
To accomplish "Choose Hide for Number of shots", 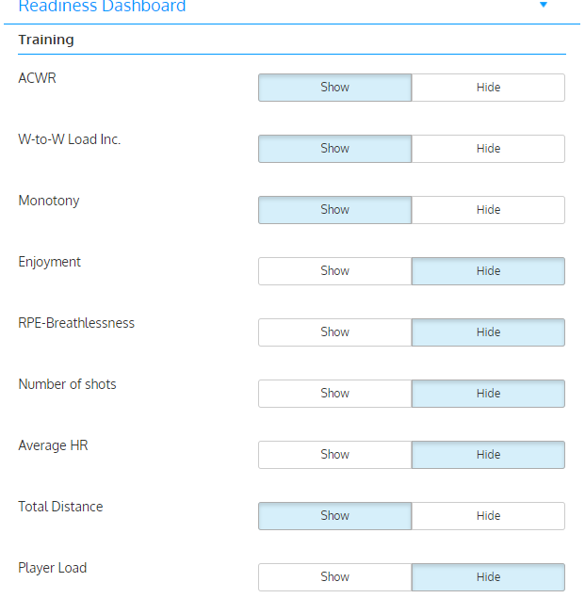I will coord(488,394).
